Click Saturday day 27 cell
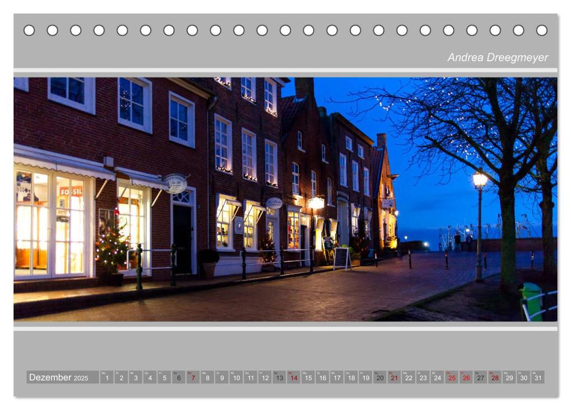This screenshot has width=571, height=410. tap(481, 377)
